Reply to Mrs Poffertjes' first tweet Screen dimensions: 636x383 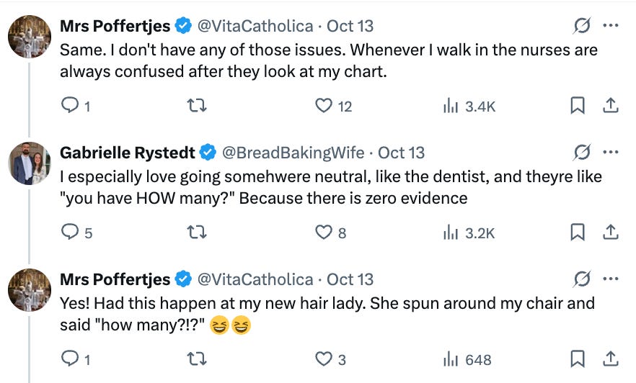tap(70, 107)
